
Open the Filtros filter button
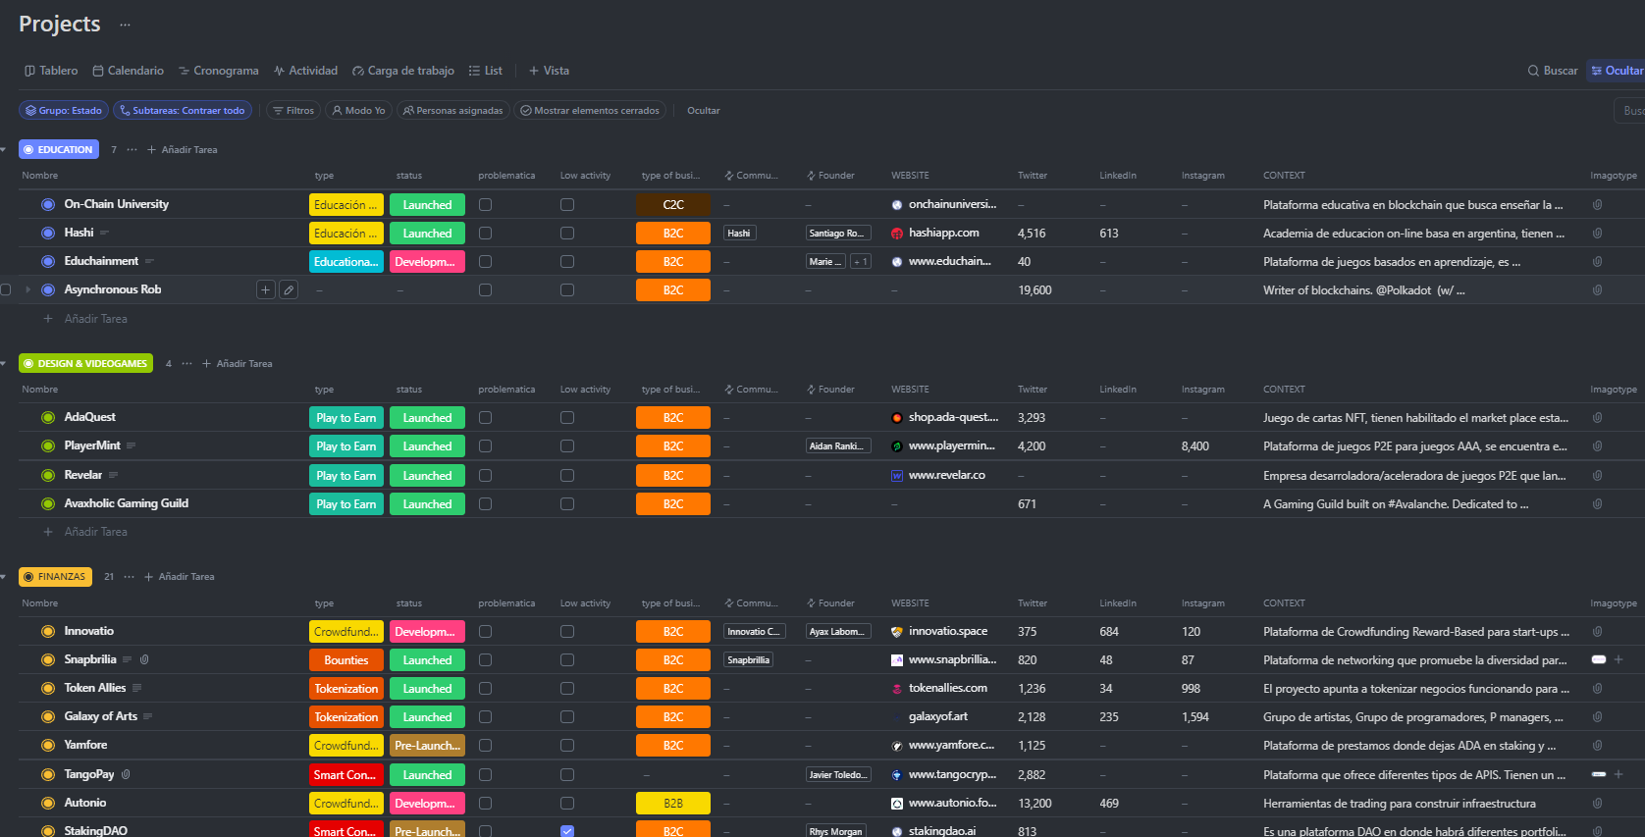pyautogui.click(x=293, y=111)
